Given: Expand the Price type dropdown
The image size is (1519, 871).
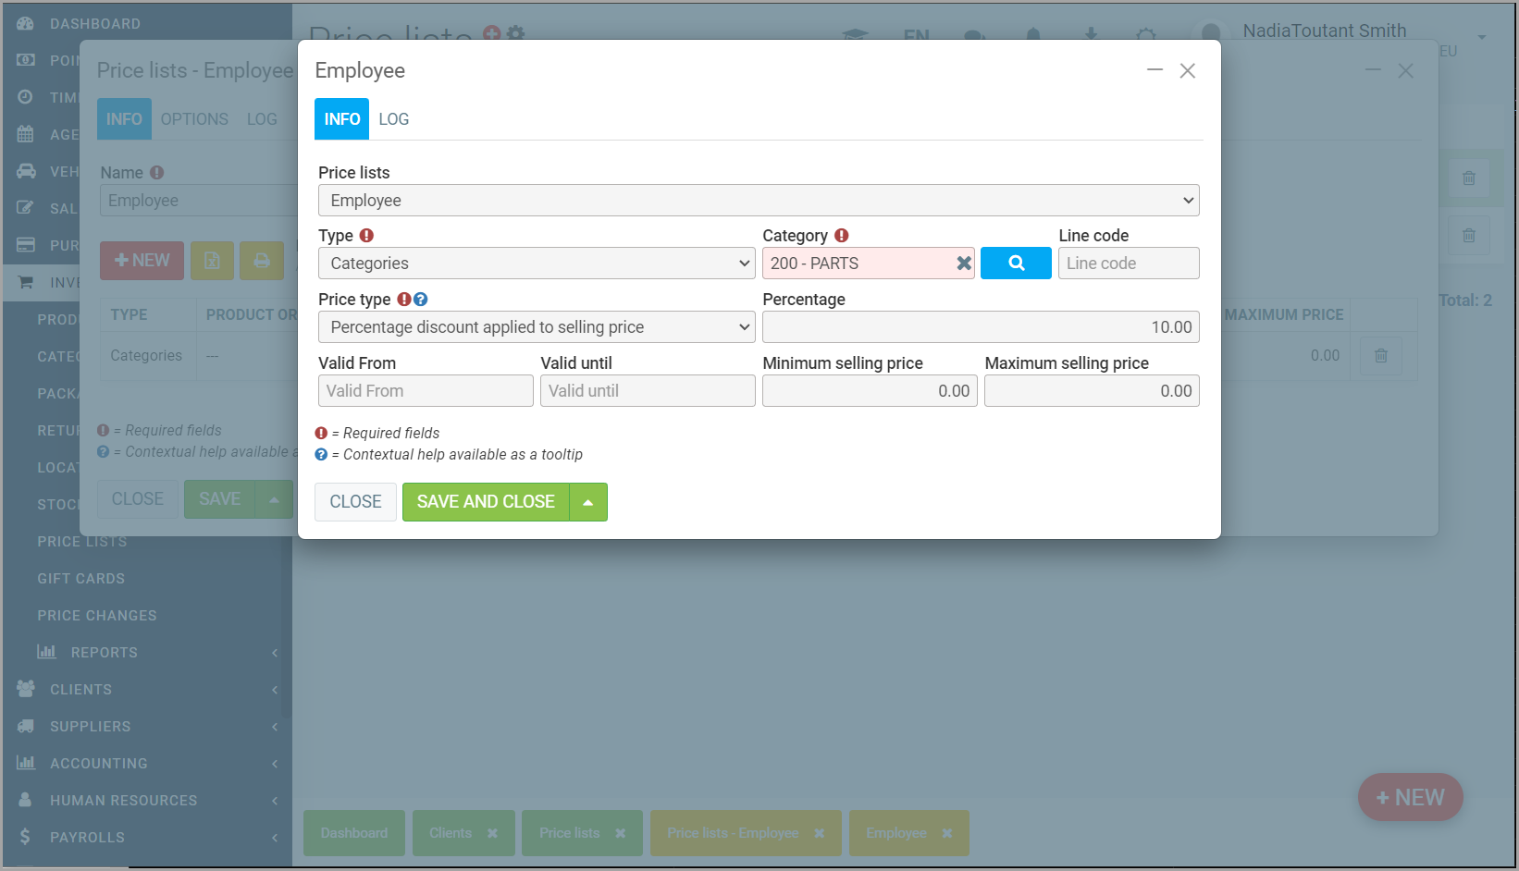Looking at the screenshot, I should coord(536,327).
